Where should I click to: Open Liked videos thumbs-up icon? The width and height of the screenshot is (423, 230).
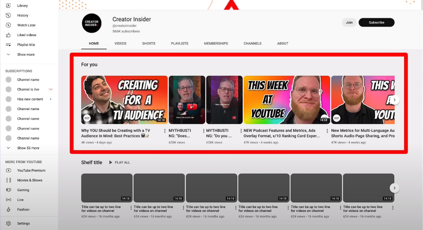coord(8,35)
